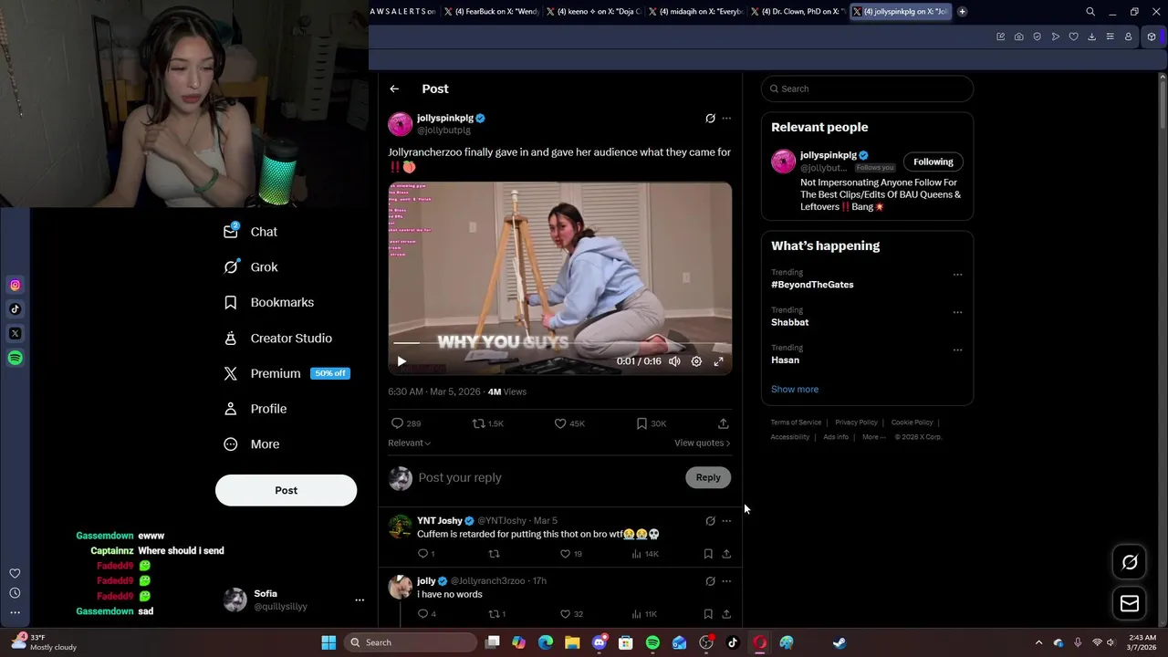The width and height of the screenshot is (1168, 657).
Task: Open X in browser sidebar
Action: pyautogui.click(x=15, y=334)
